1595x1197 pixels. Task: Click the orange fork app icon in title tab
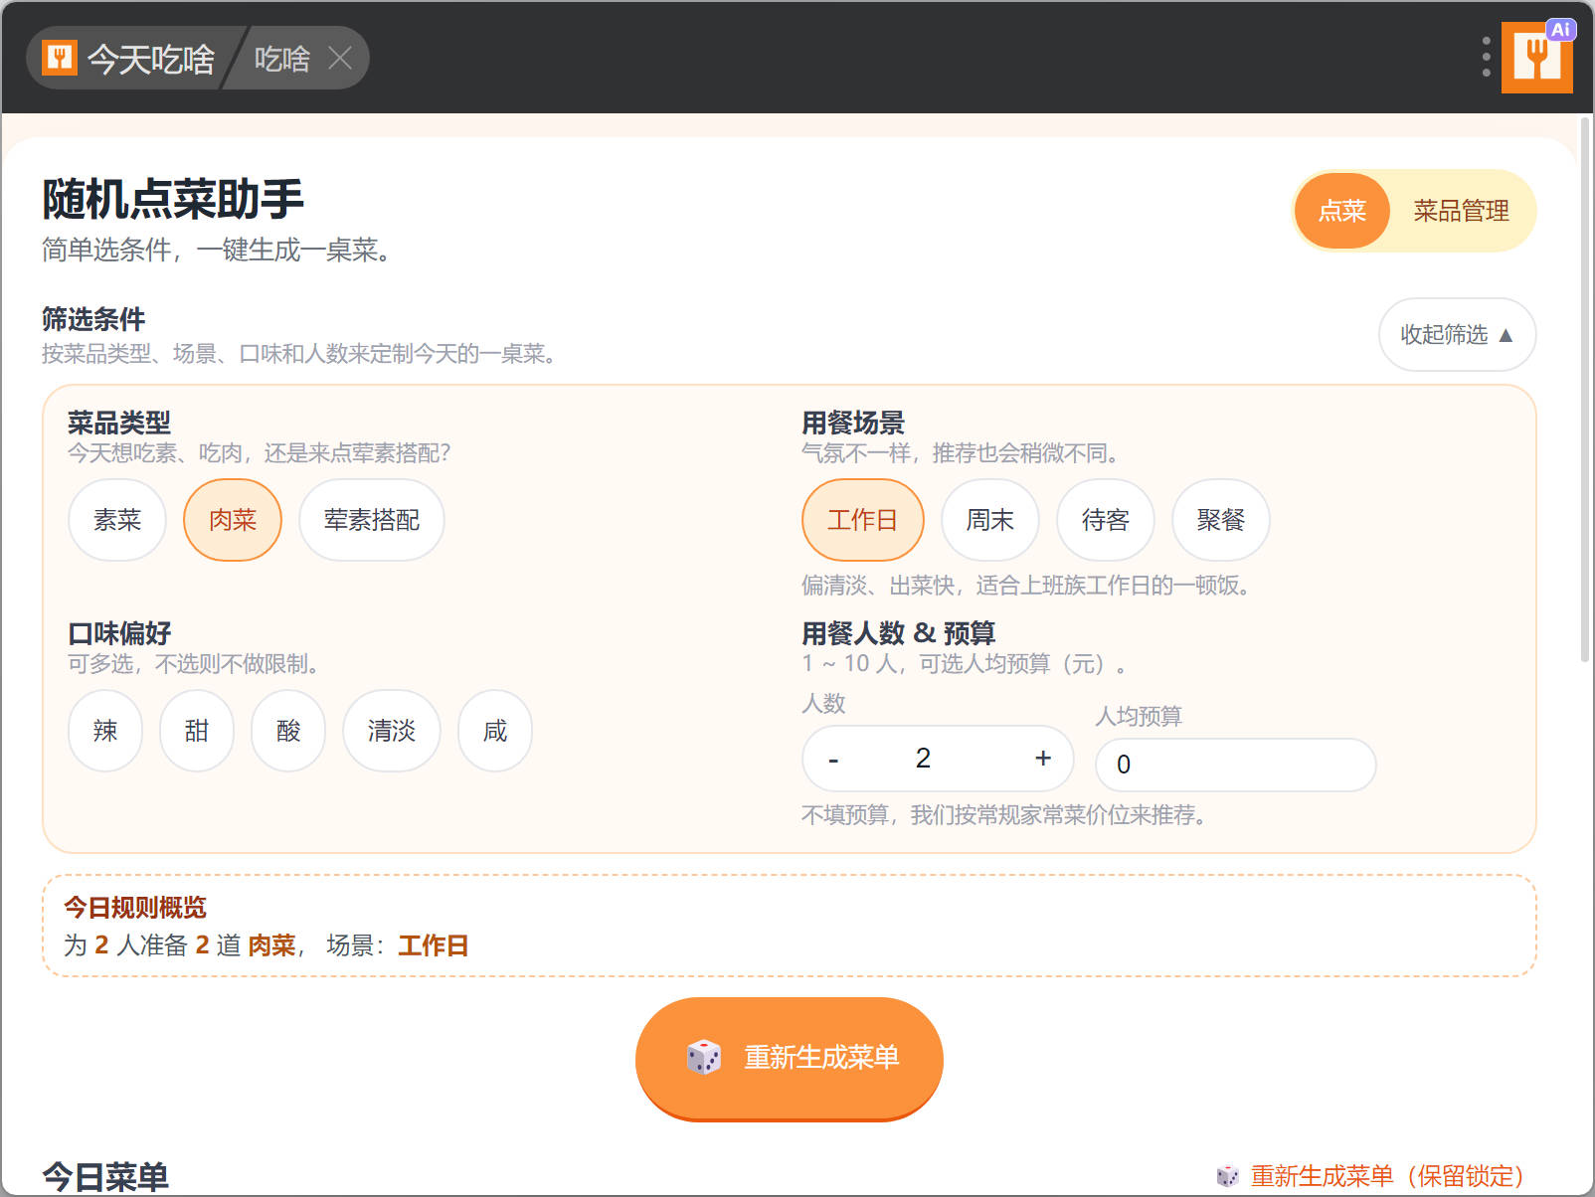coord(60,59)
